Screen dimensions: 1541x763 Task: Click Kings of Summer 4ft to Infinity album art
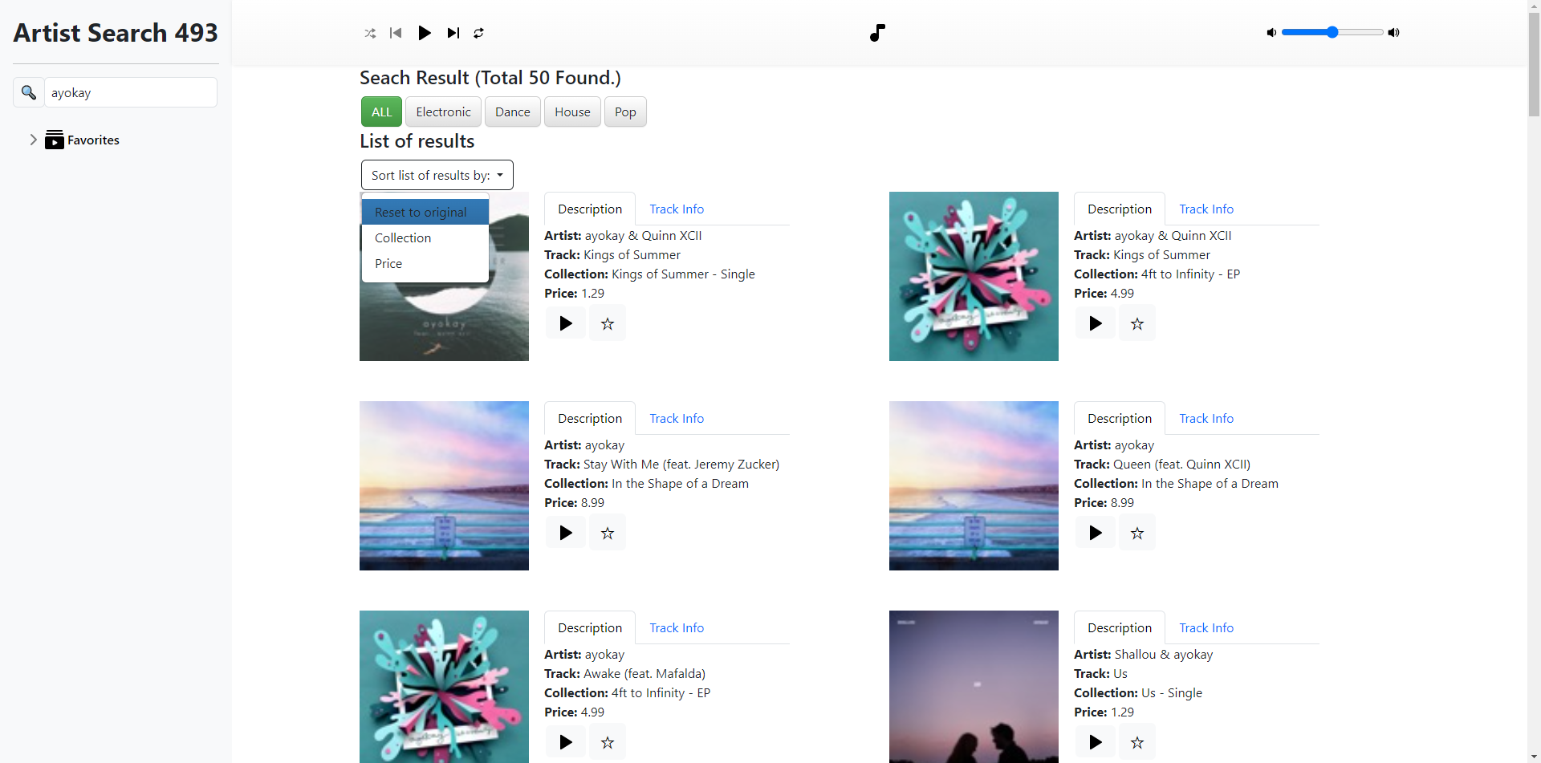point(974,276)
